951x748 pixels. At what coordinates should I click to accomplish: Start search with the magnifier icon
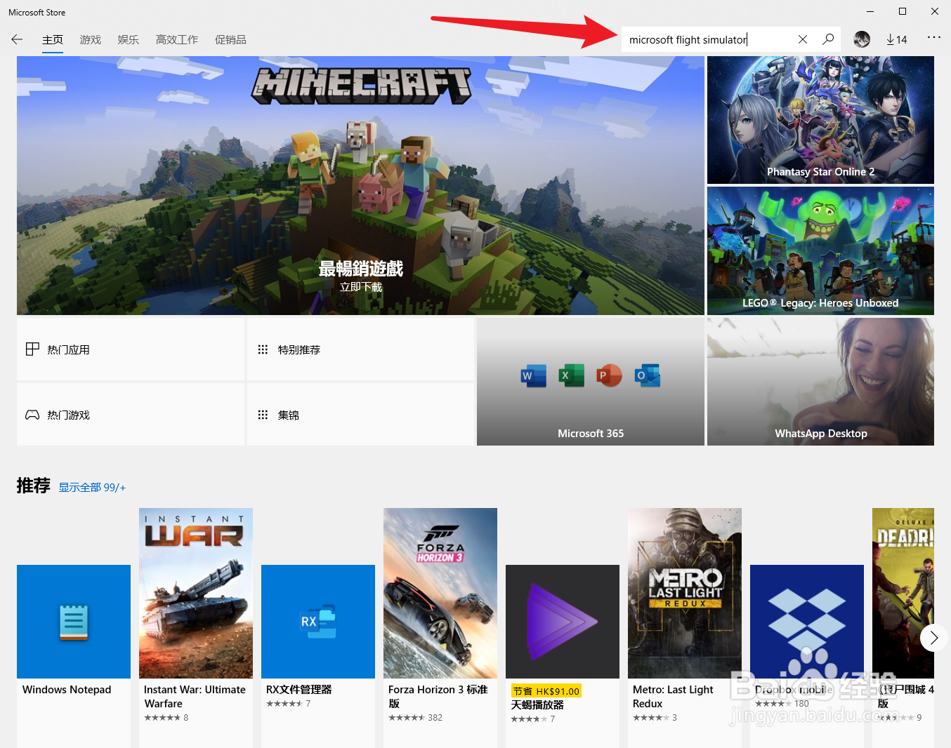coord(829,39)
